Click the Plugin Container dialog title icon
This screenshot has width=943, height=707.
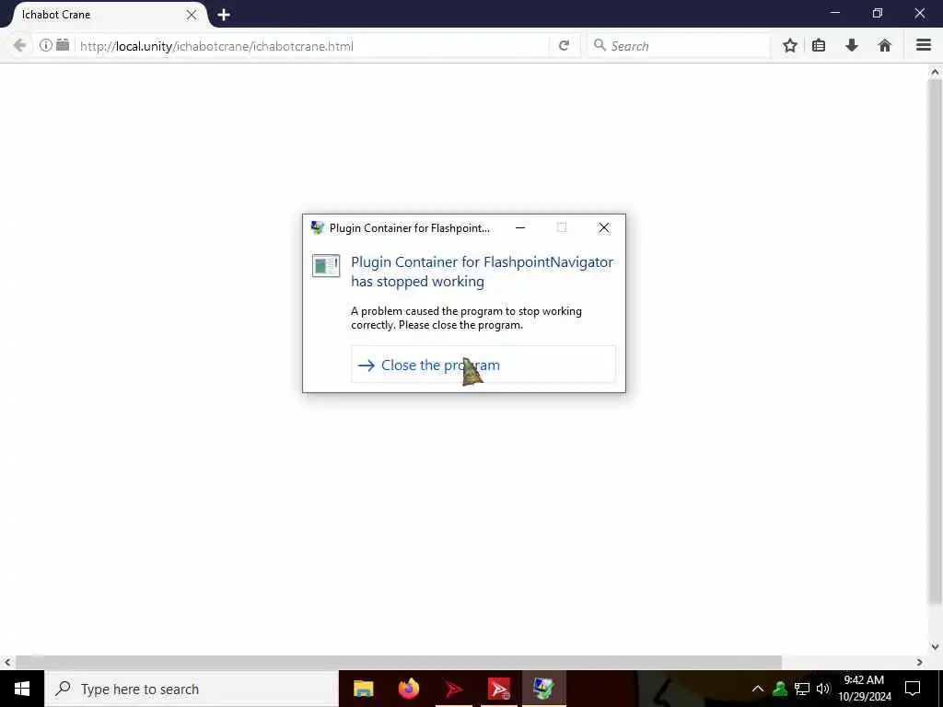coord(317,228)
